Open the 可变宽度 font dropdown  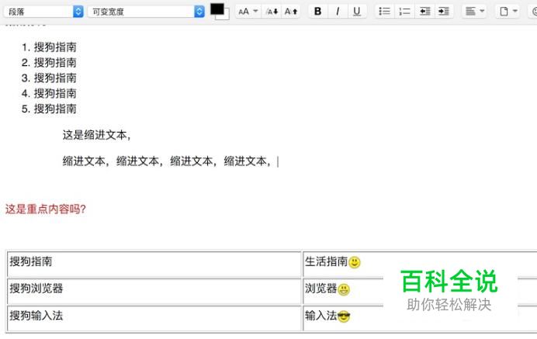tap(146, 12)
